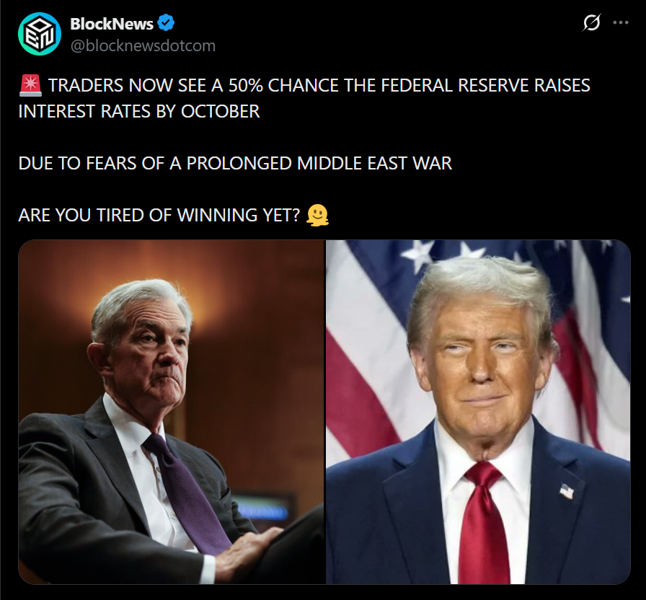Click the line about prolonged Middle East war

[x=235, y=163]
